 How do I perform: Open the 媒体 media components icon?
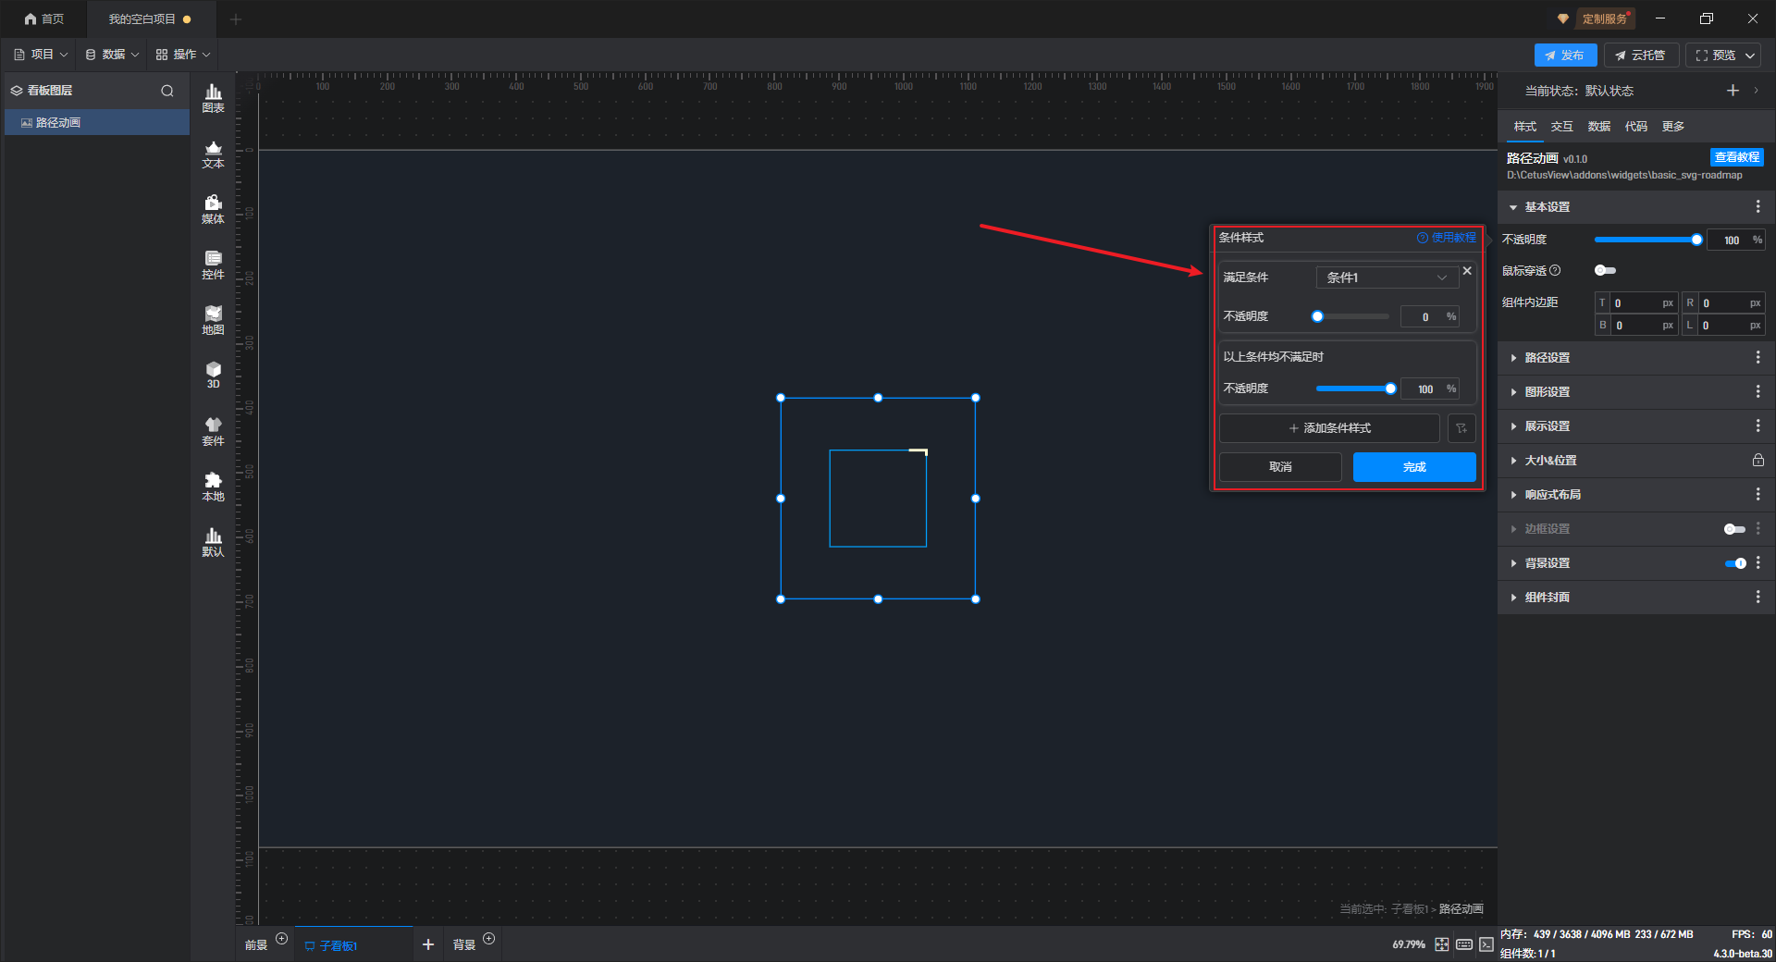coord(213,209)
